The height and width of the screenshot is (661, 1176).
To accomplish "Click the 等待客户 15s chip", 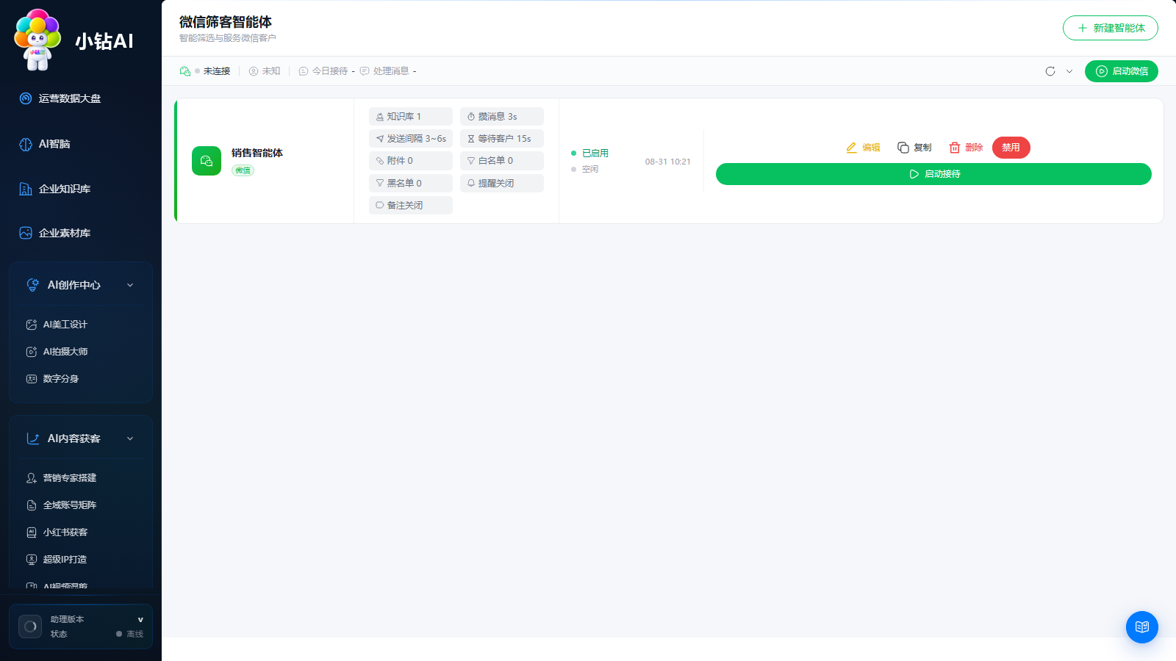I will pyautogui.click(x=502, y=139).
